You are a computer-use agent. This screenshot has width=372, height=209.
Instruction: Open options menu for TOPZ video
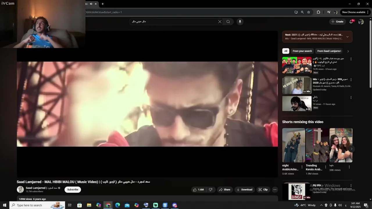point(351,59)
